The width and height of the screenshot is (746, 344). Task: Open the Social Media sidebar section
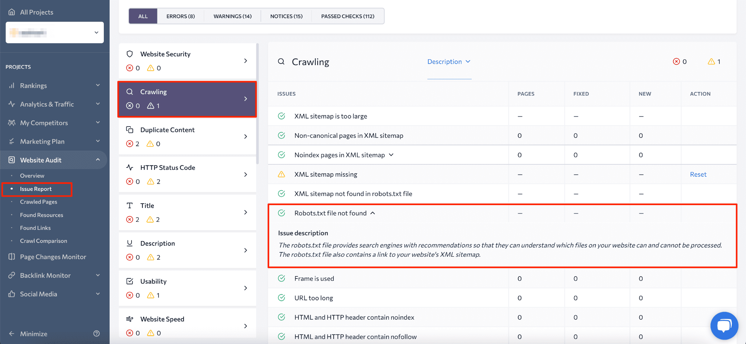point(38,294)
